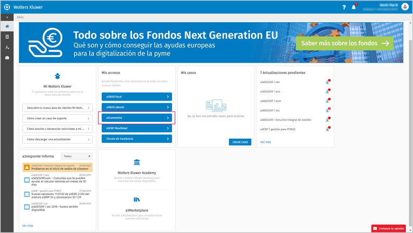Open the sidebar briefcase icon

[7, 58]
